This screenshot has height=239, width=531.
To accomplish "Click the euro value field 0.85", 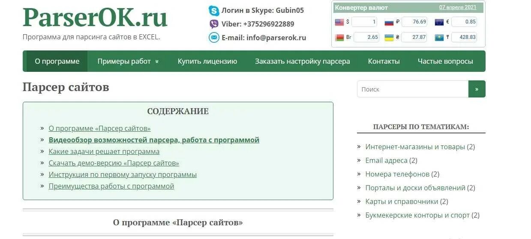I will pyautogui.click(x=464, y=22).
